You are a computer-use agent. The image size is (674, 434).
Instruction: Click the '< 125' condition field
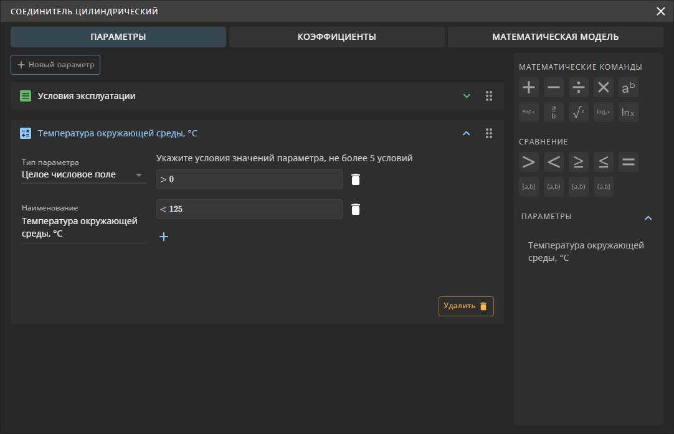250,209
